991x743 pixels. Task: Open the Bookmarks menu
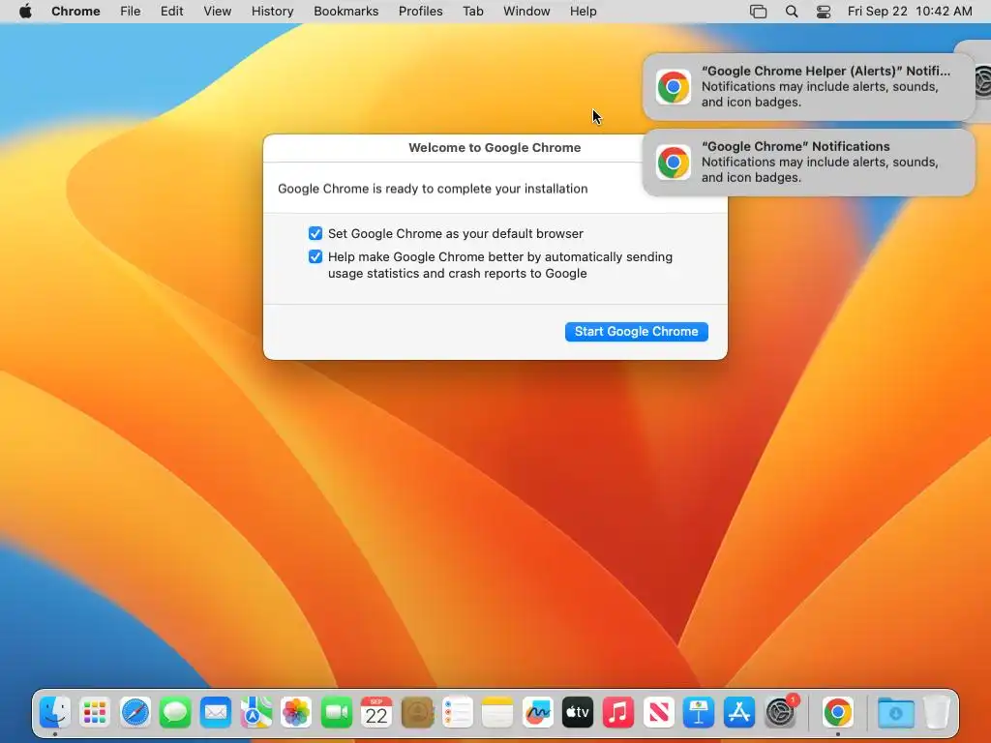coord(346,12)
